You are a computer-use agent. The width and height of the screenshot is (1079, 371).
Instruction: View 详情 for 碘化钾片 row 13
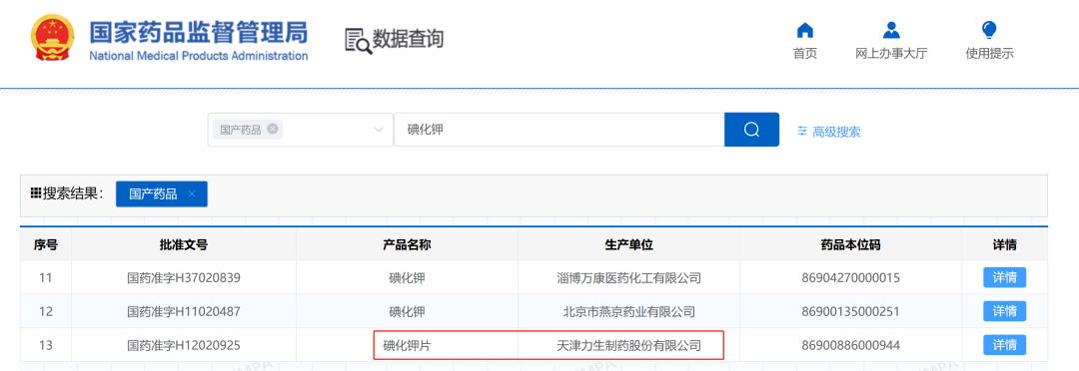[x=1004, y=345]
